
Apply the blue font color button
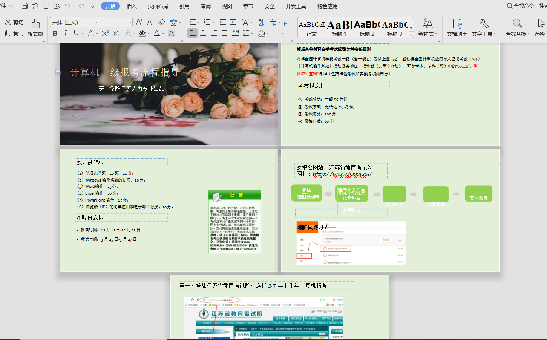pos(156,33)
